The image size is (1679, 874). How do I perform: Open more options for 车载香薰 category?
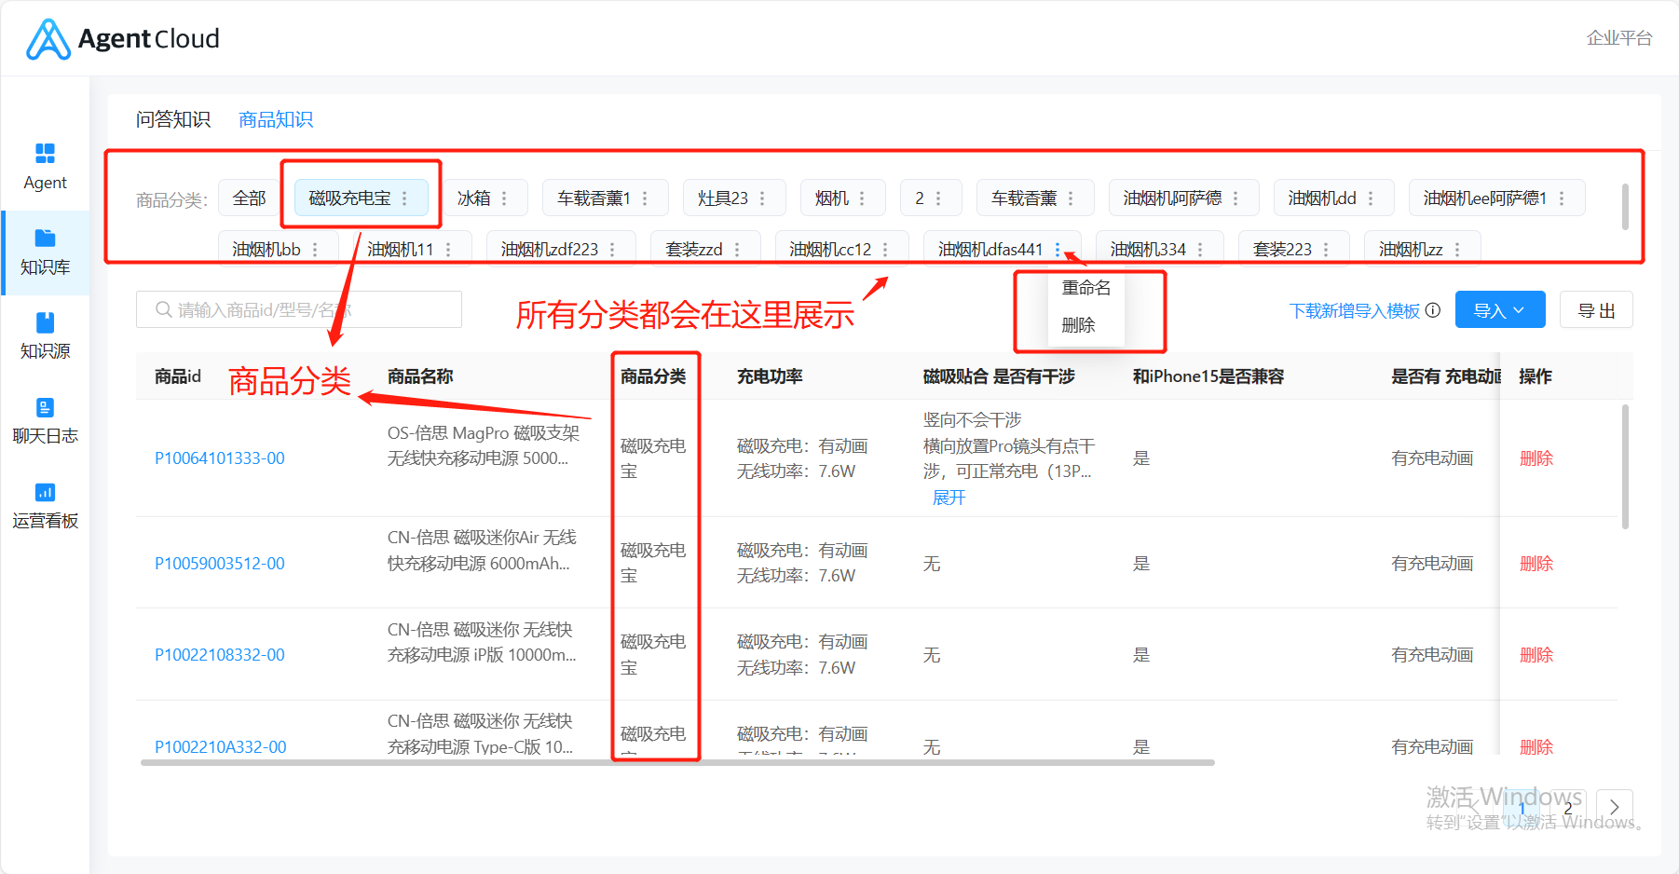1071,198
